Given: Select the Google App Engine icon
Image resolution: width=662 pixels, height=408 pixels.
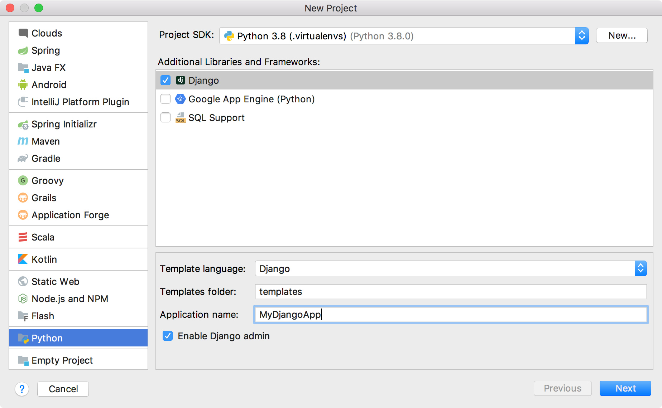Looking at the screenshot, I should click(180, 99).
